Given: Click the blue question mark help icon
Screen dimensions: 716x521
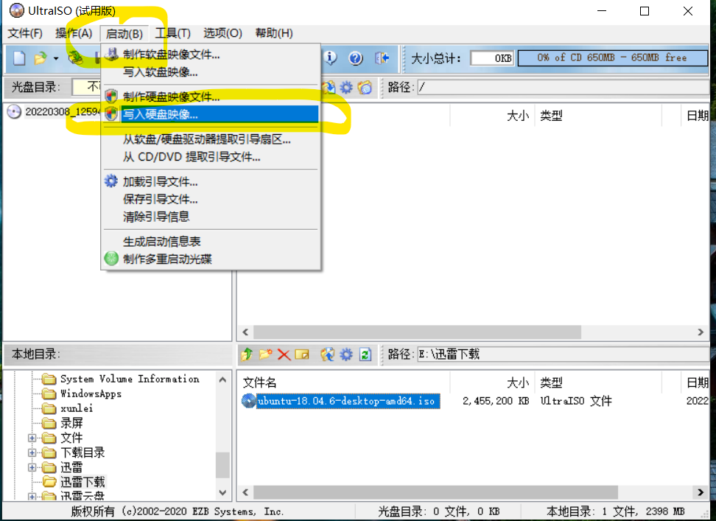Looking at the screenshot, I should tap(356, 58).
